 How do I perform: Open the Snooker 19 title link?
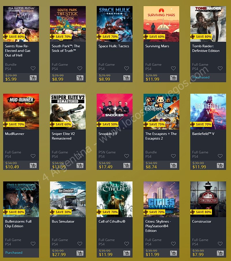108,134
